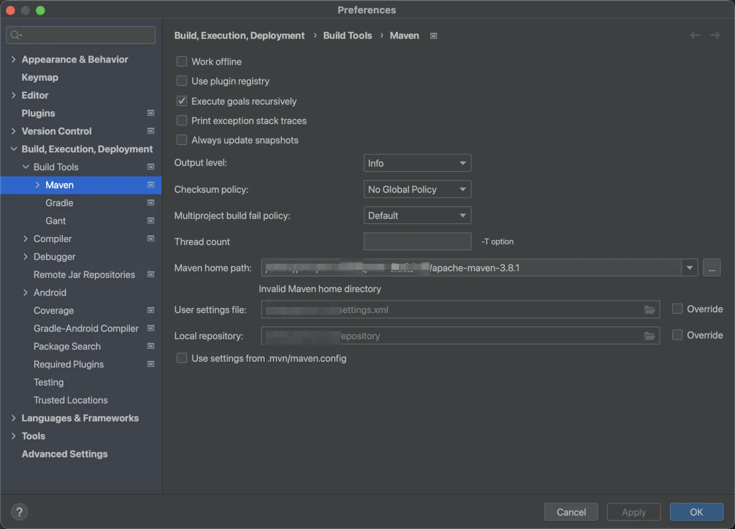This screenshot has width=735, height=529.
Task: Open the Checksum policy dropdown
Action: pos(417,189)
